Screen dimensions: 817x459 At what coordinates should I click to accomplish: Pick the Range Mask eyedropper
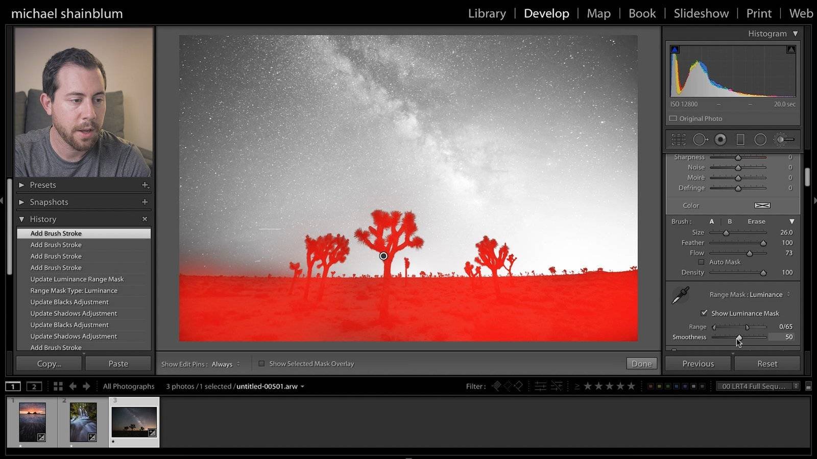tap(680, 295)
